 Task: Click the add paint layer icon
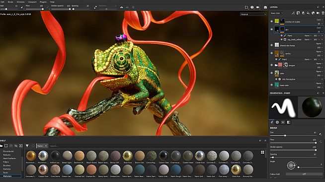303,13
